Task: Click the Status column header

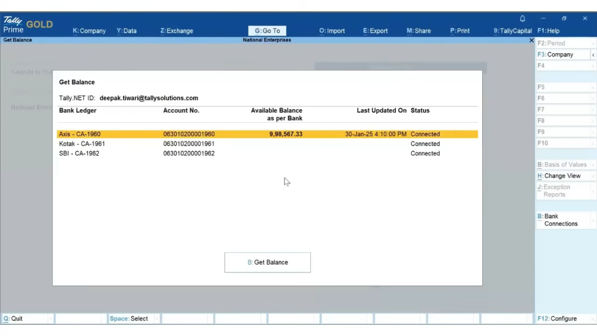Action: [x=420, y=110]
